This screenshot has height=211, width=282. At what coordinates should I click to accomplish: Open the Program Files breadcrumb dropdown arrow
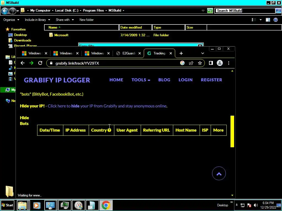point(106,11)
